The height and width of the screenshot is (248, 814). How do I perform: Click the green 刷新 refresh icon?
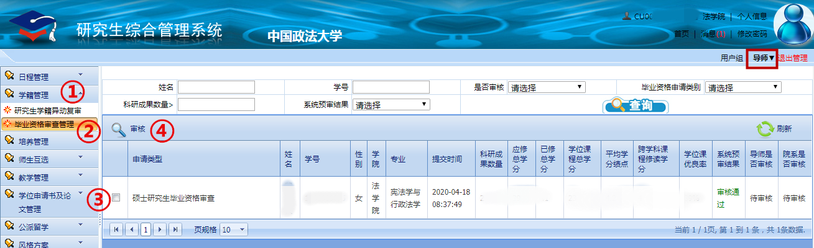[765, 129]
